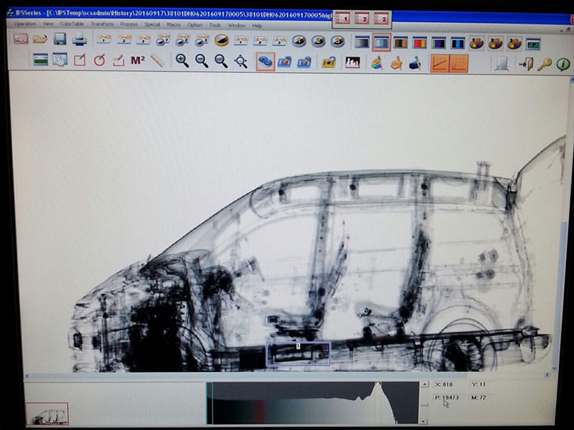Image resolution: width=574 pixels, height=430 pixels.
Task: Open the Transform menu
Action: click(102, 24)
